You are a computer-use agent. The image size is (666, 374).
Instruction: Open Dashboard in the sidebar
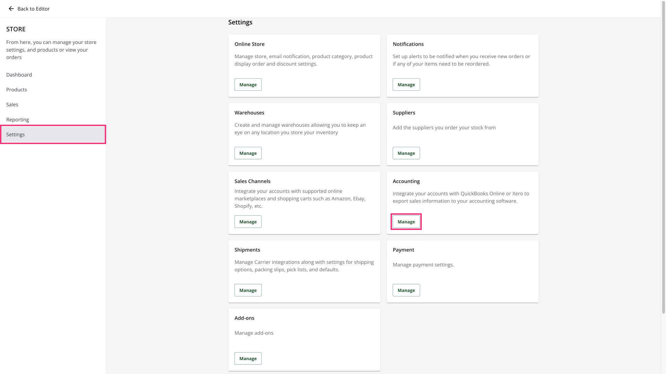pyautogui.click(x=19, y=75)
